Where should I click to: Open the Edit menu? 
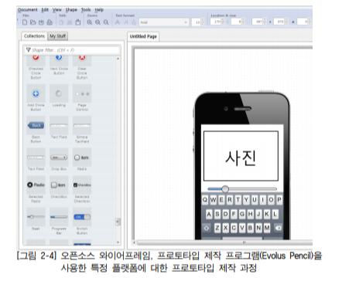tap(45, 10)
